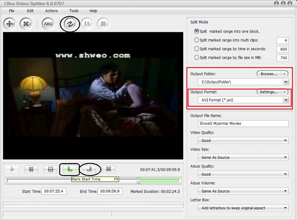Click the ABC rename toolbar icon
The image size is (297, 220).
[48, 24]
